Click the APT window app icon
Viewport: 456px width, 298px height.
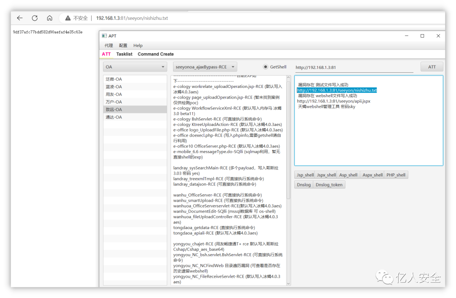pos(104,36)
